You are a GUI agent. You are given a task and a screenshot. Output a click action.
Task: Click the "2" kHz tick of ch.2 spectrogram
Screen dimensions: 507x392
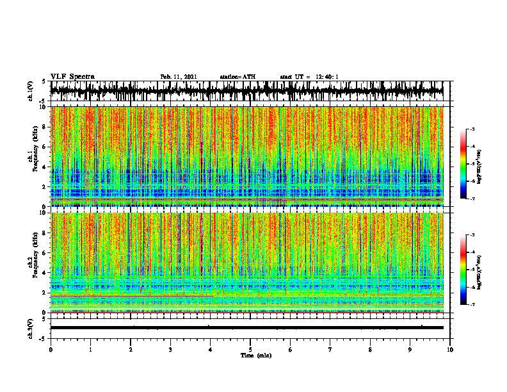[45, 293]
